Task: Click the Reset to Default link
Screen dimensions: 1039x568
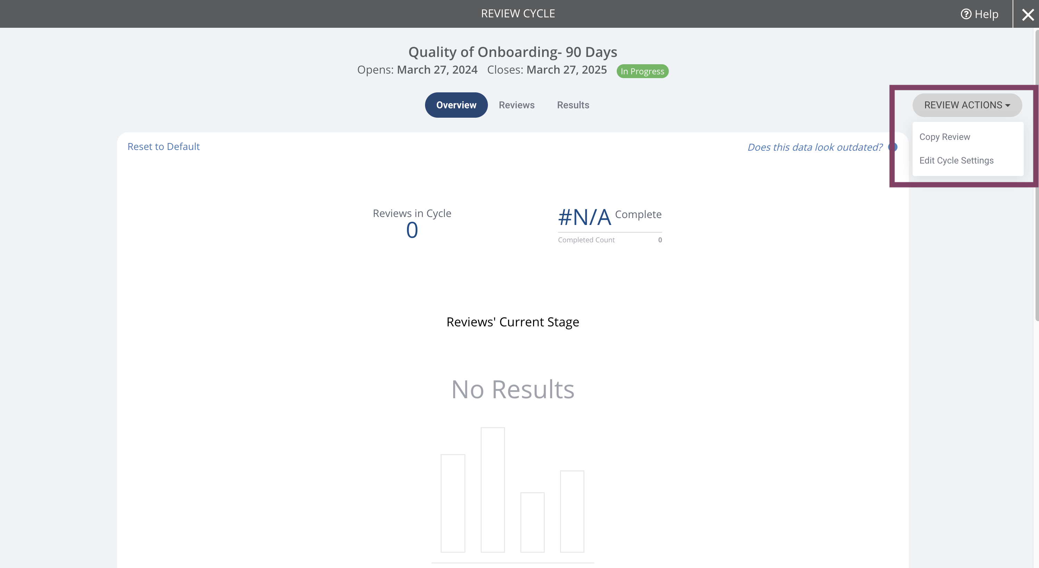Action: click(x=163, y=147)
